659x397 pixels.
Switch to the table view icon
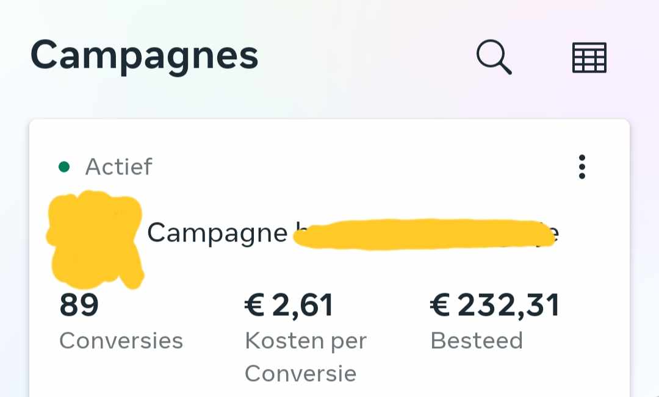point(589,58)
